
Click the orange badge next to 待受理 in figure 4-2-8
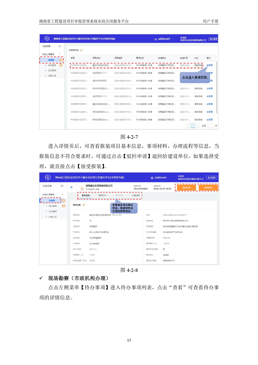tap(63, 200)
